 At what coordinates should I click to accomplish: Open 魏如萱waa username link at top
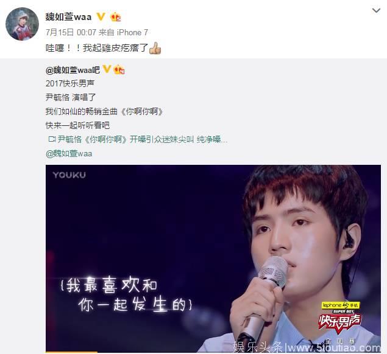pos(68,17)
